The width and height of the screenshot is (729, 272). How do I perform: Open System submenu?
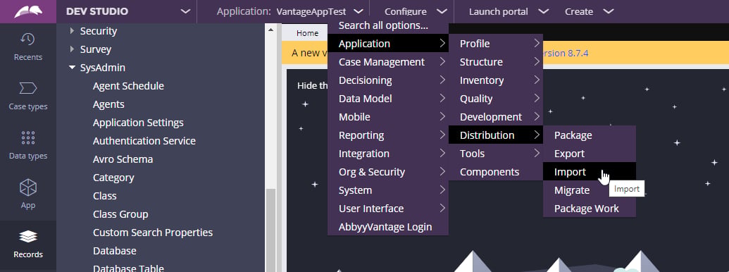388,190
